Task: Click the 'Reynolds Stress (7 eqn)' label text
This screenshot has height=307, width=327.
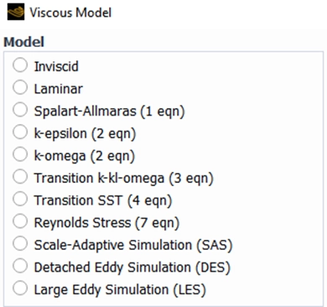Action: [106, 223]
